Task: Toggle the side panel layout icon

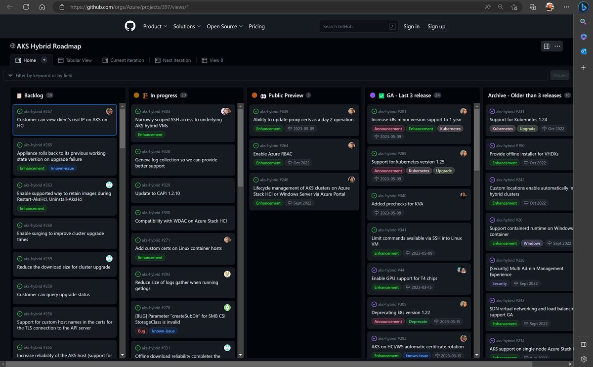Action: [x=546, y=46]
